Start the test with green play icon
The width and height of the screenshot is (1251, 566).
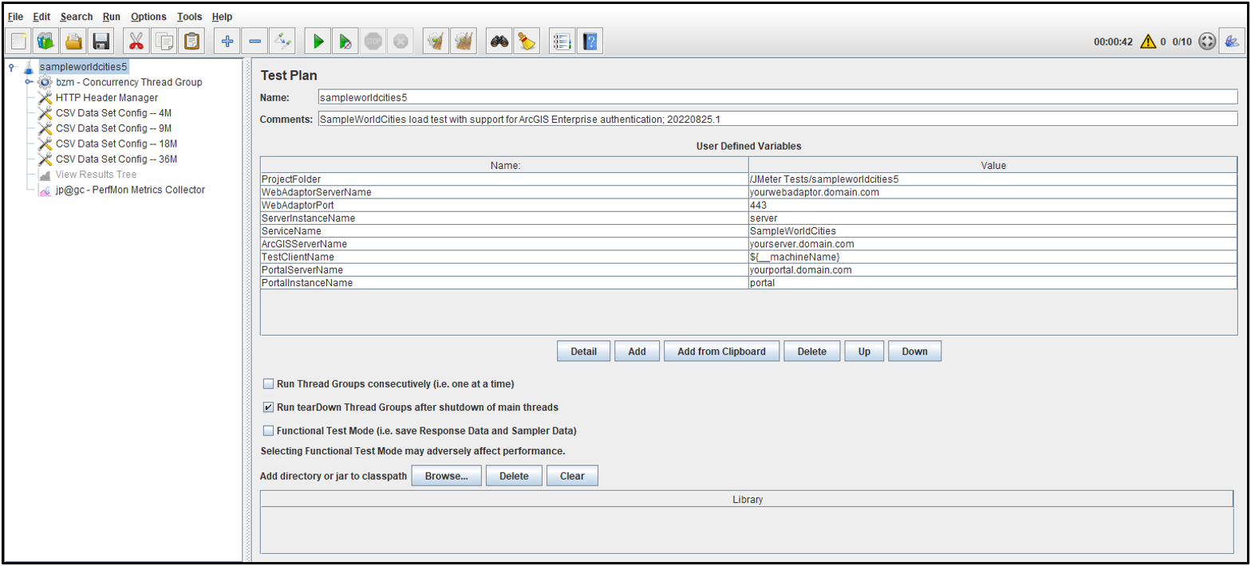click(318, 41)
